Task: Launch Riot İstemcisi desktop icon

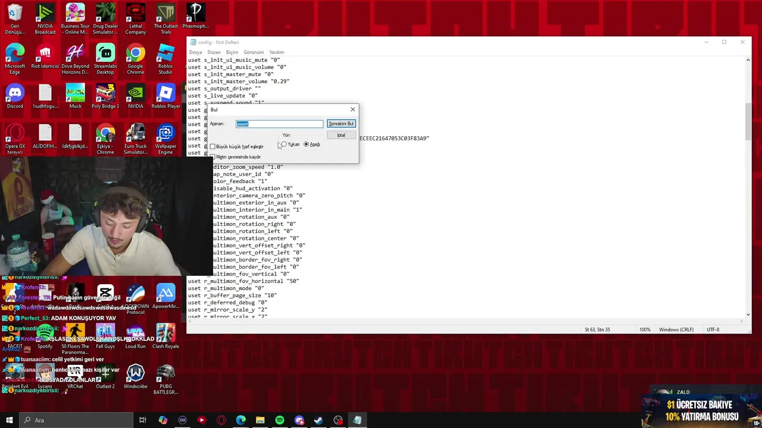Action: click(45, 56)
